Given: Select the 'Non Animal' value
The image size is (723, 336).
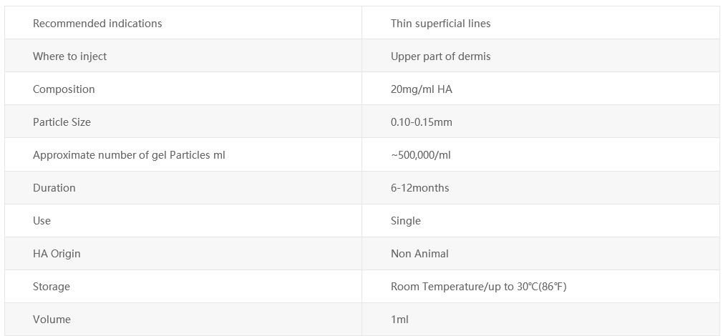Looking at the screenshot, I should (419, 254).
